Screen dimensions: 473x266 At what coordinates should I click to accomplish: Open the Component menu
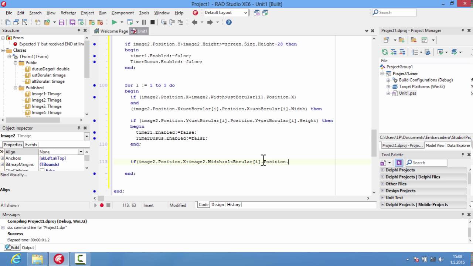click(123, 13)
